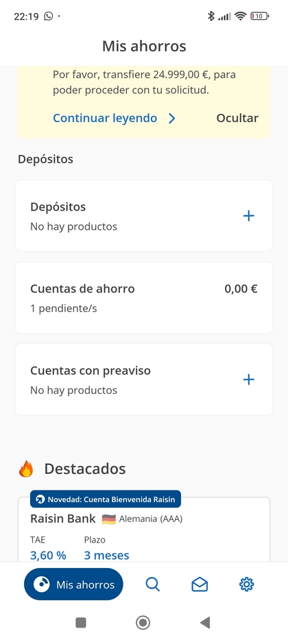The width and height of the screenshot is (288, 640).
Task: Tap the Android back triangle button
Action: coord(205,622)
